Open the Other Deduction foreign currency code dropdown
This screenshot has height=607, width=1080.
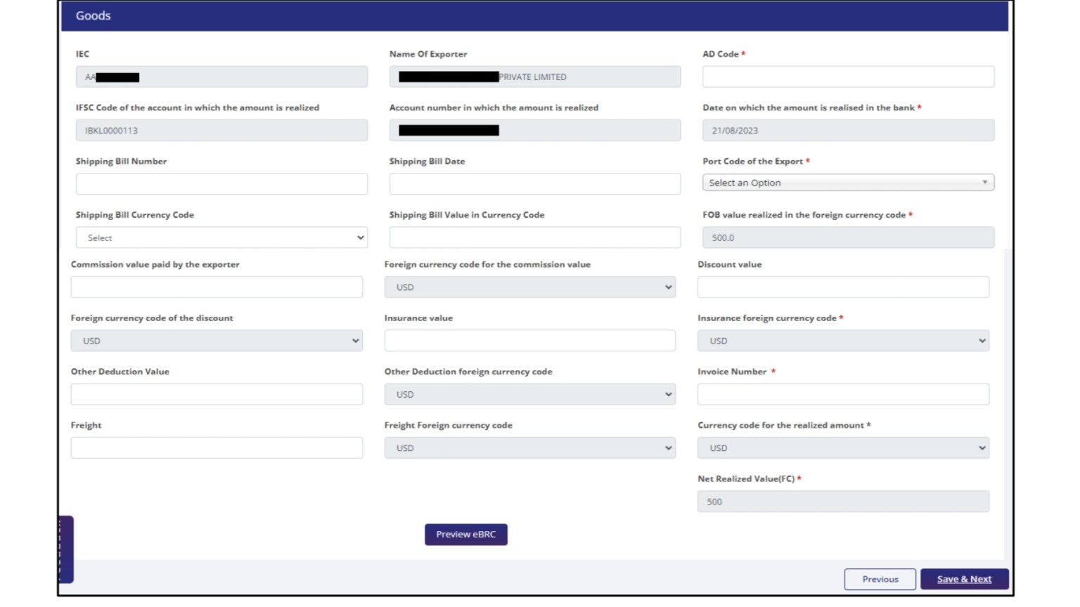[x=529, y=394]
